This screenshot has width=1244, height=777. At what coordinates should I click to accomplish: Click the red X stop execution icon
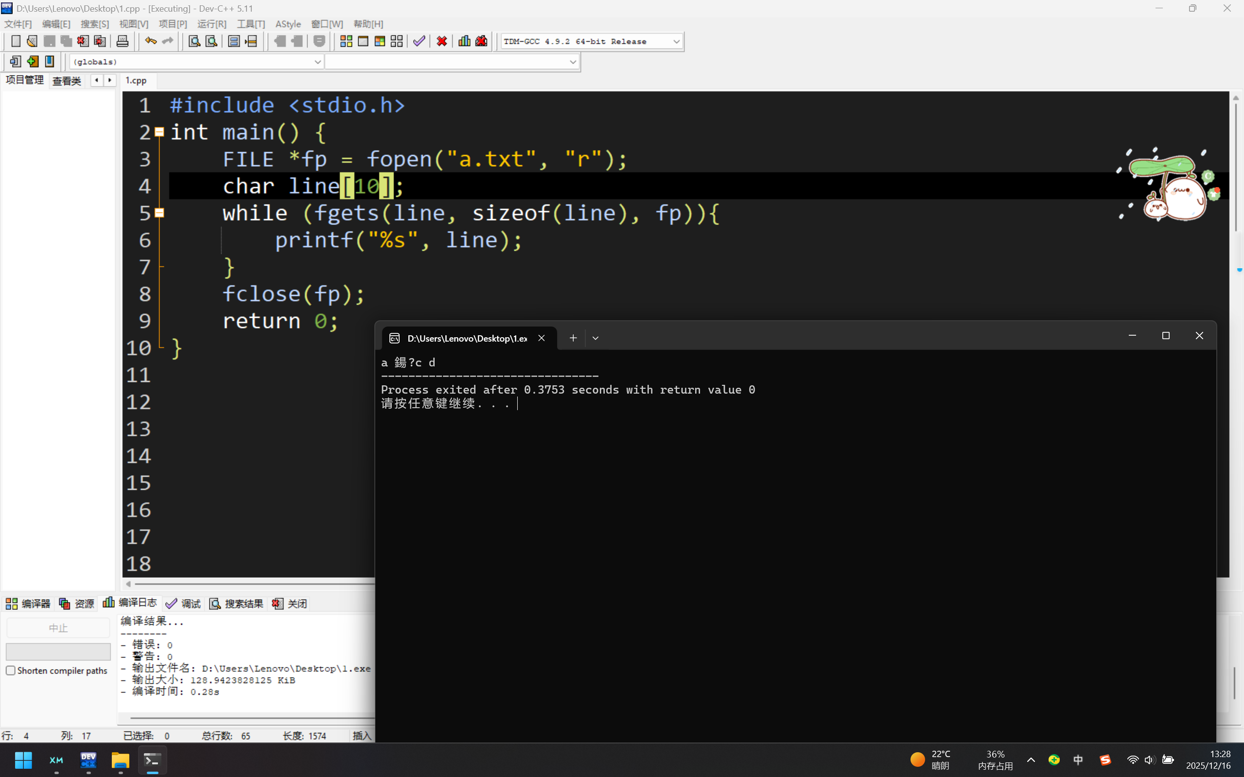click(x=441, y=41)
